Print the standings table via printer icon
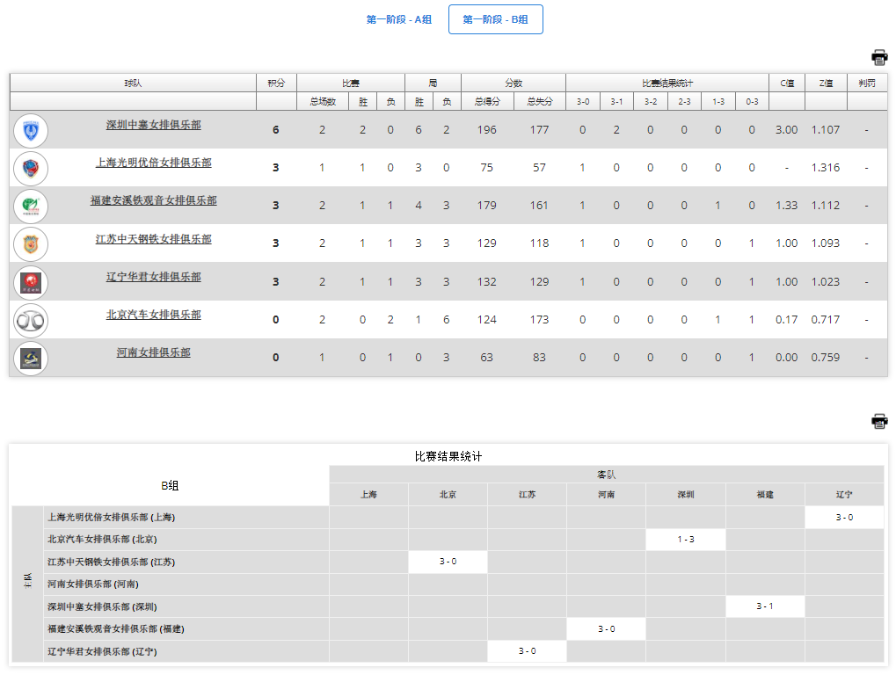This screenshot has height=675, width=896. [x=879, y=57]
